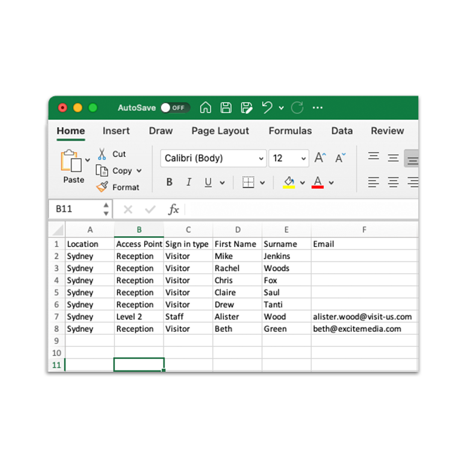Click the Cut label

click(x=119, y=154)
